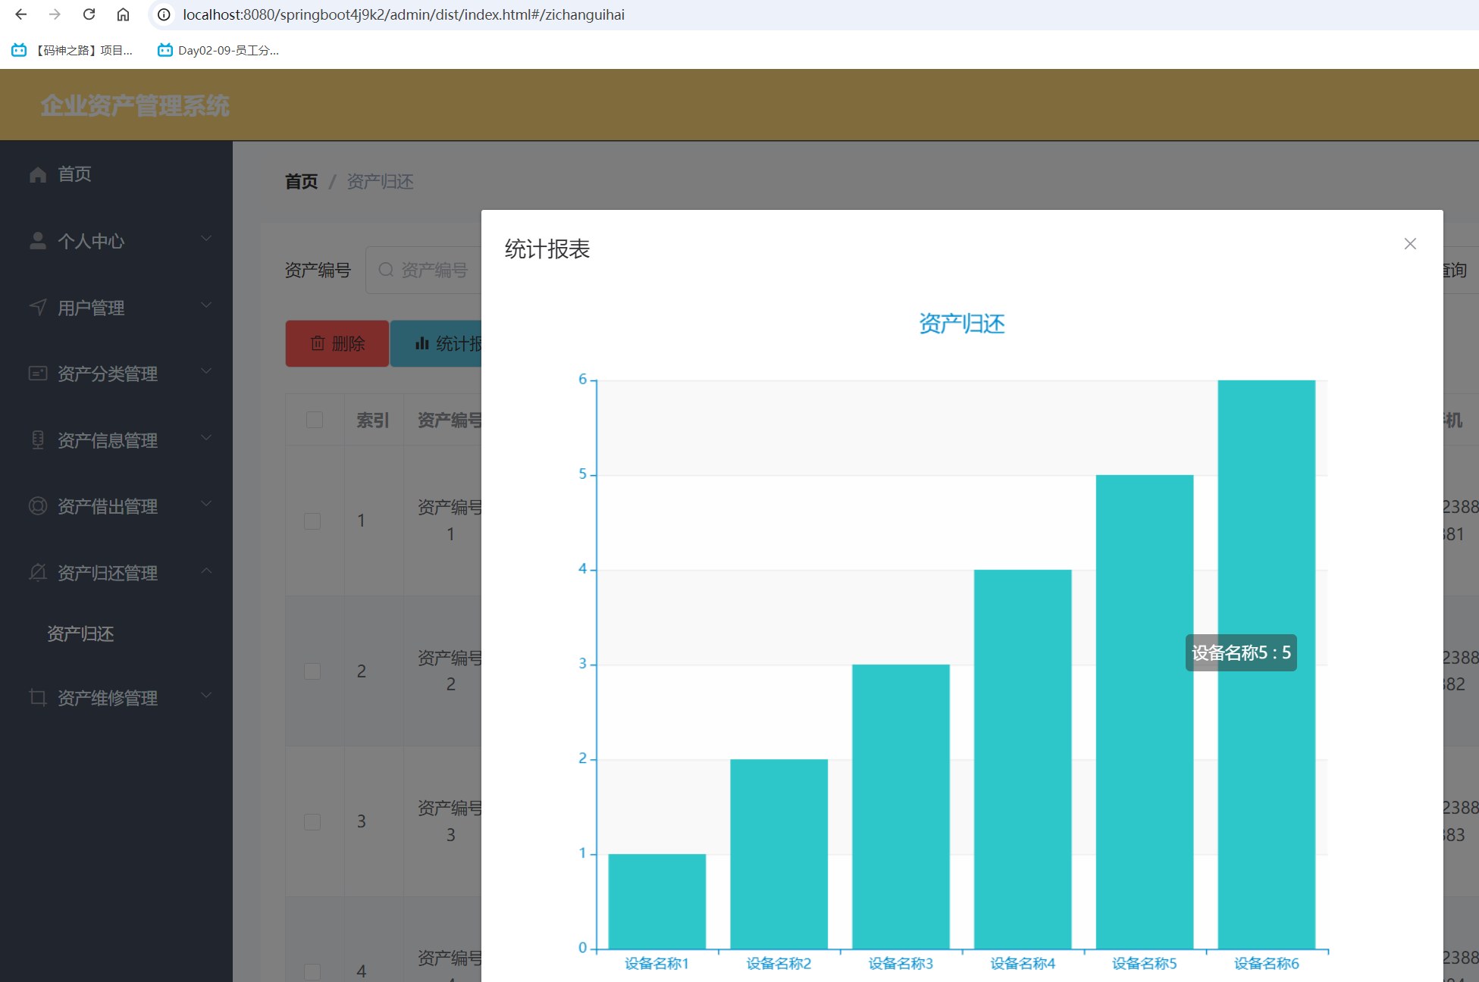Screen dimensions: 1479x982
Task: Open the 【码神之路】项目 bookmark
Action: 73,50
